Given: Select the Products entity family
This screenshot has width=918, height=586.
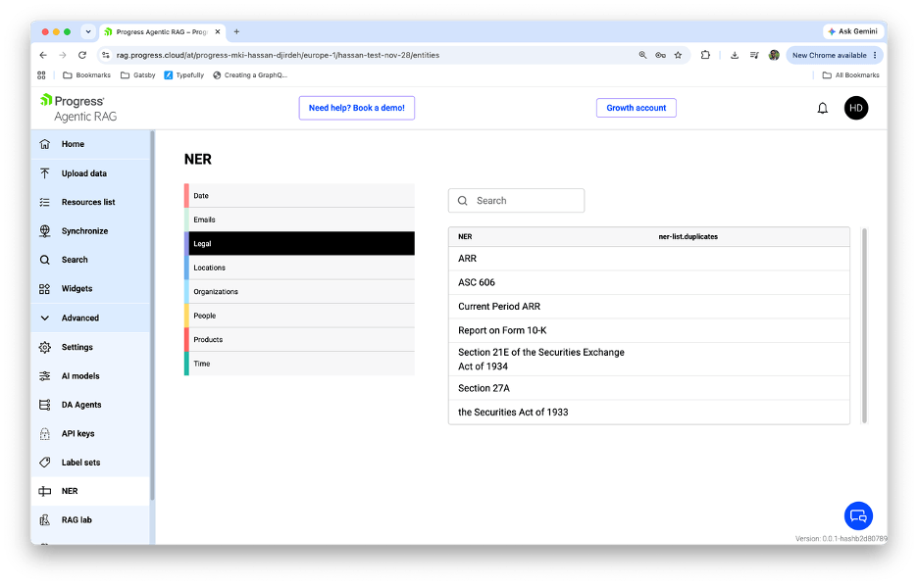Looking at the screenshot, I should click(299, 339).
